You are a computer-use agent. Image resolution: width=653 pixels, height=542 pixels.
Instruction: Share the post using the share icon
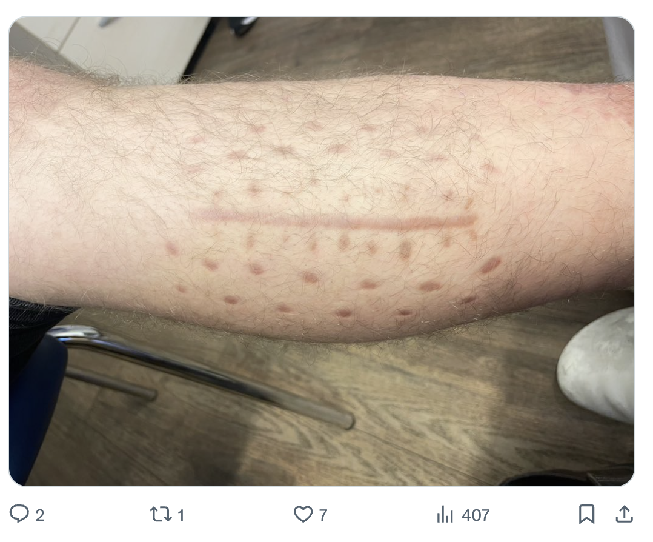624,514
